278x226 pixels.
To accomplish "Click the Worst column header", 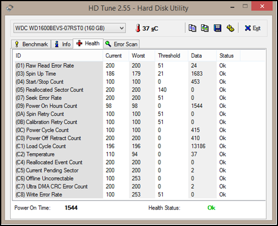I will click(142, 56).
